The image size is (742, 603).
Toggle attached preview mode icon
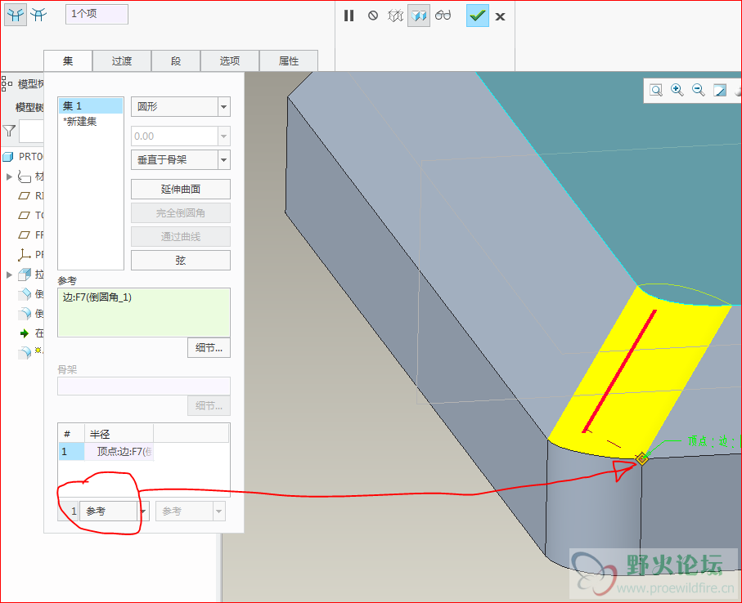click(419, 16)
